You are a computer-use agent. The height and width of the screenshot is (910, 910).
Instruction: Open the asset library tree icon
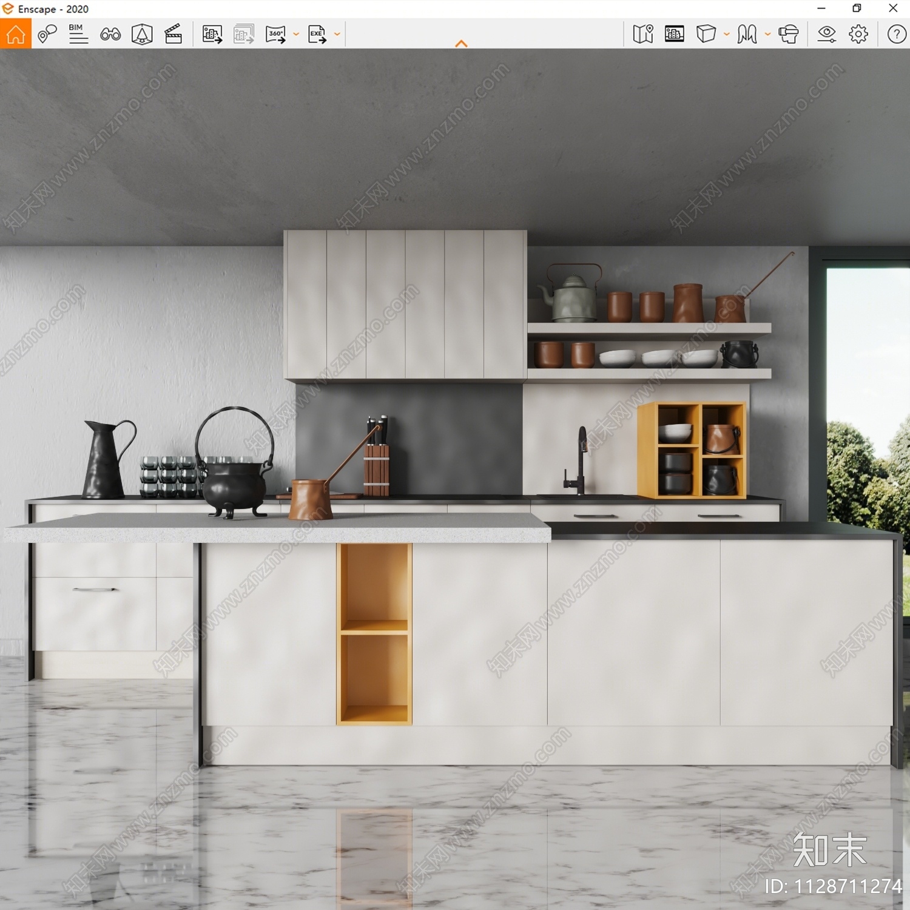click(142, 34)
